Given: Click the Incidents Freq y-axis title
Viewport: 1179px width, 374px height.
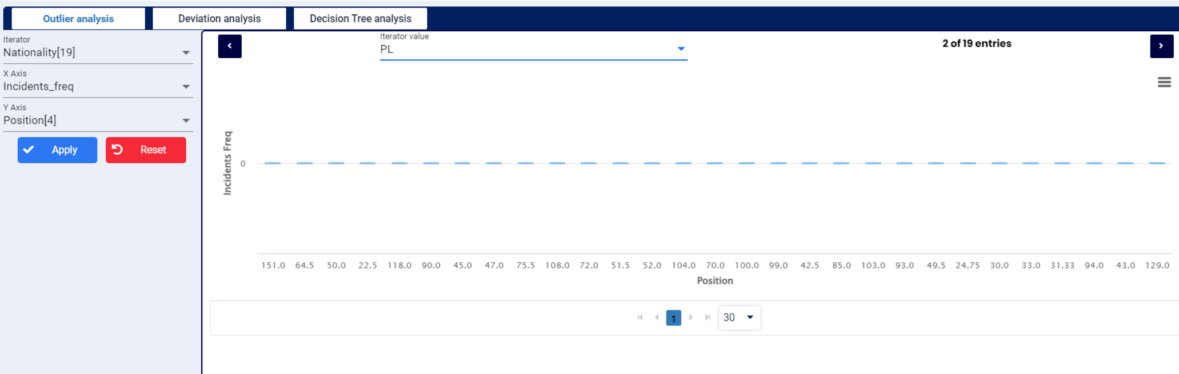Looking at the screenshot, I should (227, 163).
